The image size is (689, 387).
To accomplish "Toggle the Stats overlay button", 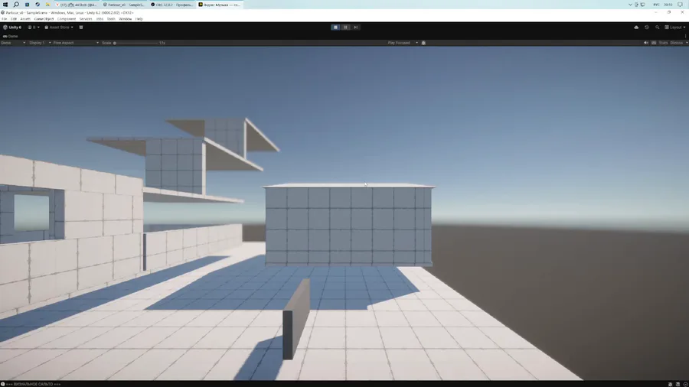I will click(663, 43).
